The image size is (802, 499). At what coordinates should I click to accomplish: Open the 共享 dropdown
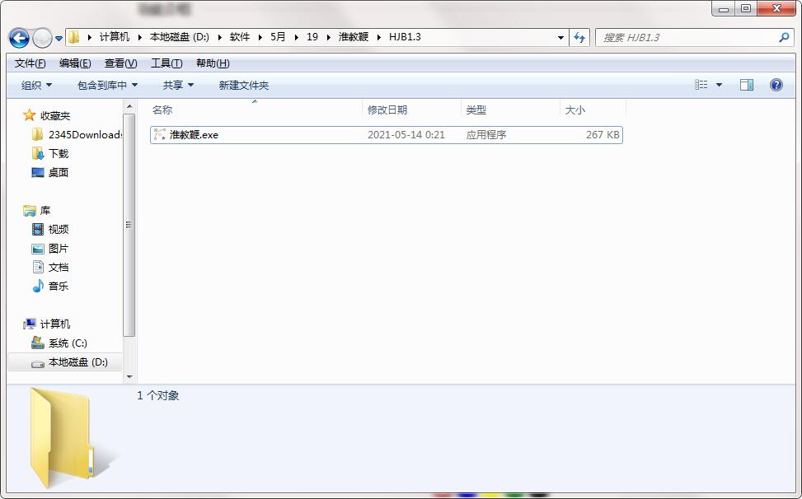178,86
